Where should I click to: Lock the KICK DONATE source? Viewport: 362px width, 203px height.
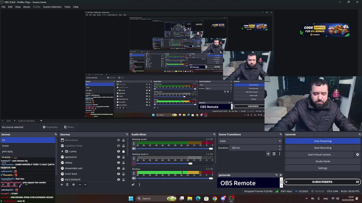pyautogui.click(x=123, y=180)
